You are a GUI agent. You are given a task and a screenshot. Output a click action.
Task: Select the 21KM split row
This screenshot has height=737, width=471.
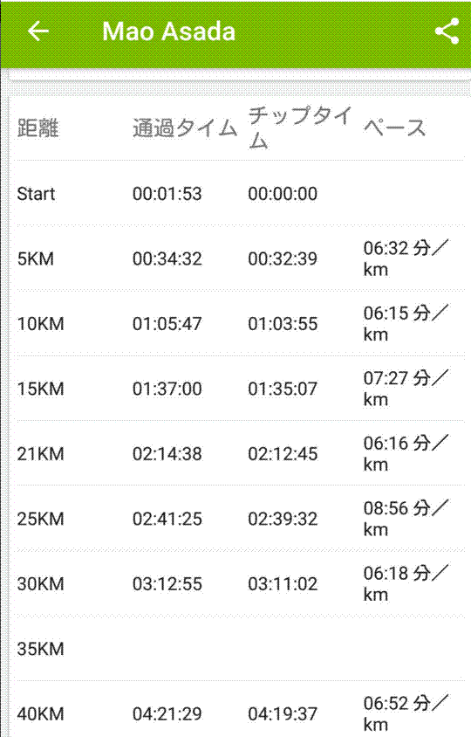pyautogui.click(x=238, y=453)
